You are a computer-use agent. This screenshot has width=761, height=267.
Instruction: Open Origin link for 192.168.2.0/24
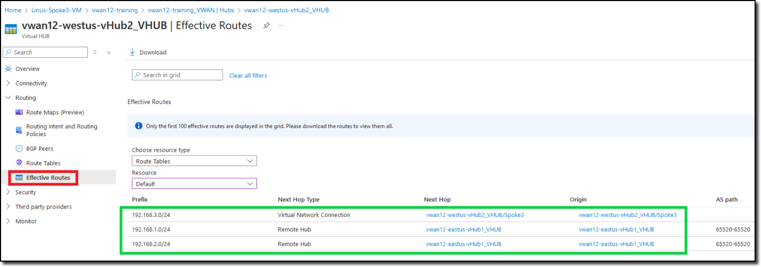(617, 244)
